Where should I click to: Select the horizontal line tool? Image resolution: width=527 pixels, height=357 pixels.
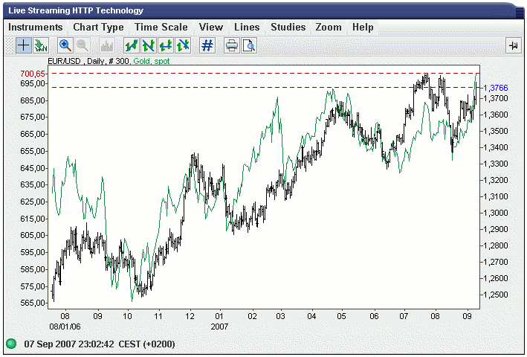coord(166,45)
